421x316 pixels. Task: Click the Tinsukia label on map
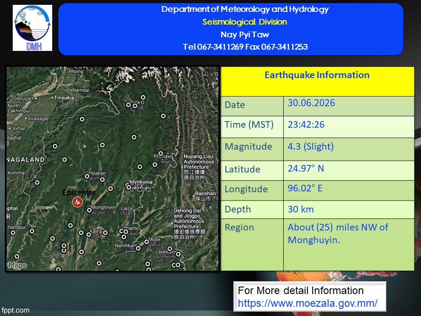click(x=64, y=97)
